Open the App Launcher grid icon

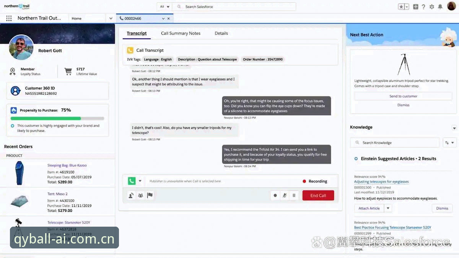pyautogui.click(x=9, y=18)
